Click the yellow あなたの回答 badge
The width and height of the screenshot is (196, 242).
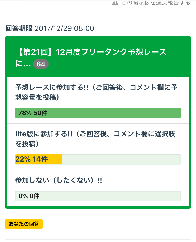pos(24,224)
